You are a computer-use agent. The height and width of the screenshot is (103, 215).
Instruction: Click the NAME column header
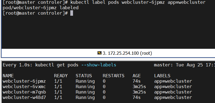click(8, 76)
